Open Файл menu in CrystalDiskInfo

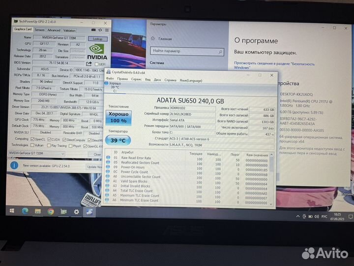tap(110, 78)
